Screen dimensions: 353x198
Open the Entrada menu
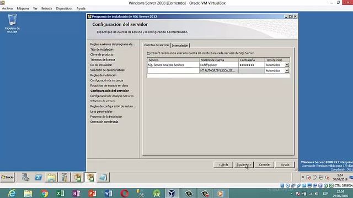point(46,8)
